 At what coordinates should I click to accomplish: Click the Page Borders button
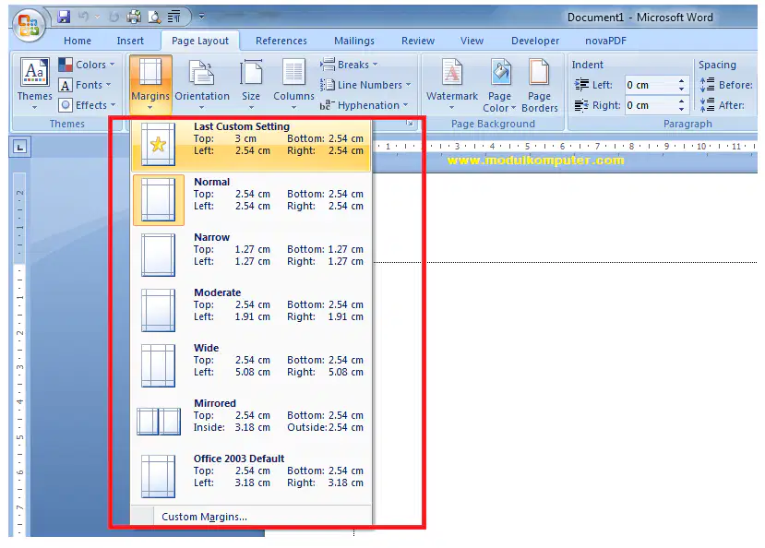pos(540,85)
